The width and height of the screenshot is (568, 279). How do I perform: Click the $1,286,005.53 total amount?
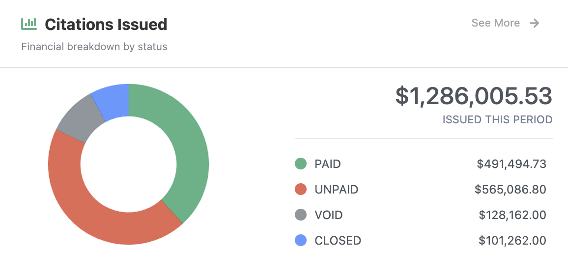474,96
